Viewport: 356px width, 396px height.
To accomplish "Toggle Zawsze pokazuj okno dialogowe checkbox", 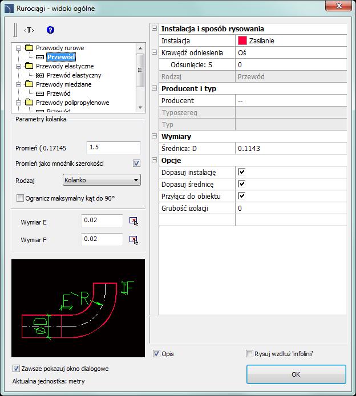I will point(16,369).
